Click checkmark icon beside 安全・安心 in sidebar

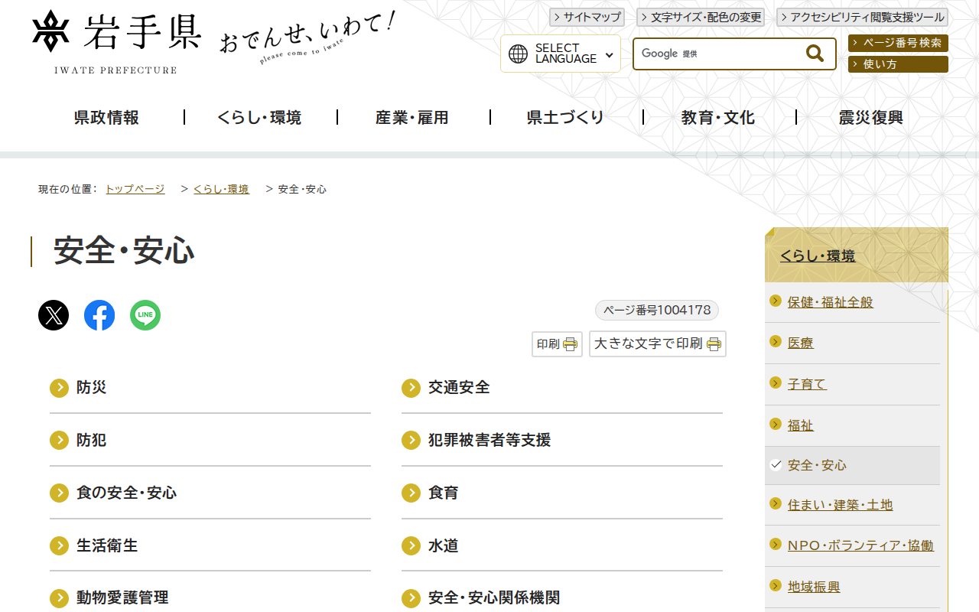coord(776,464)
